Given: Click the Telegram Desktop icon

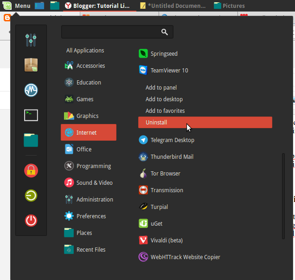Looking at the screenshot, I should pyautogui.click(x=143, y=140).
